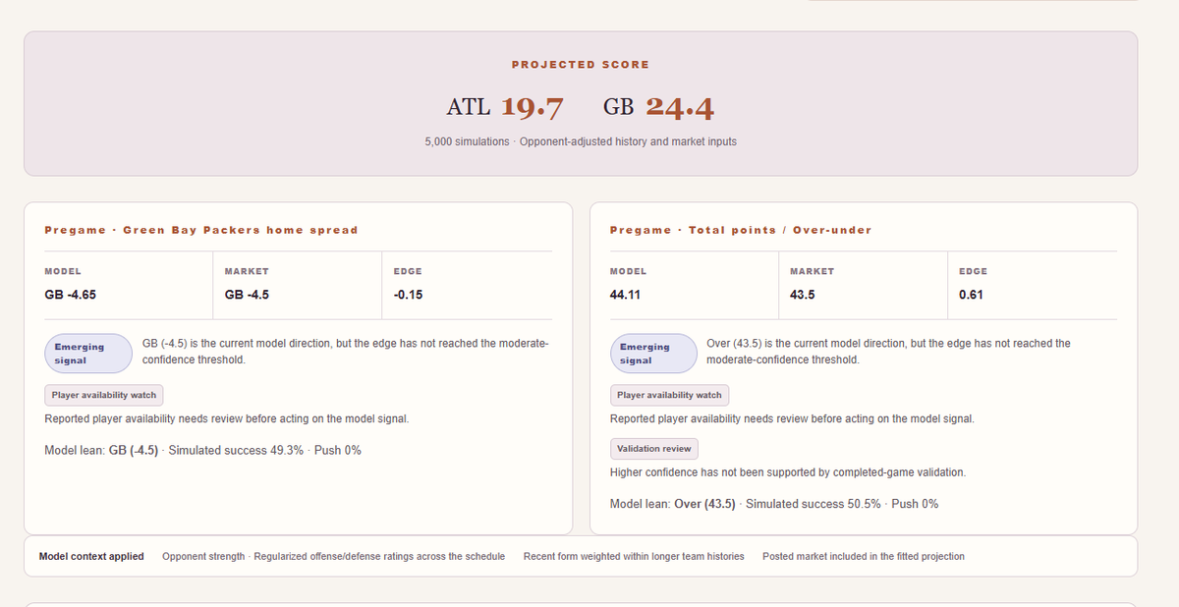The image size is (1179, 607).
Task: Click GB (-4.5) model direction explanation
Action: [346, 352]
